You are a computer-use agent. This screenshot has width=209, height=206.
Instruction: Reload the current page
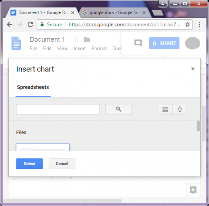tap(30, 24)
